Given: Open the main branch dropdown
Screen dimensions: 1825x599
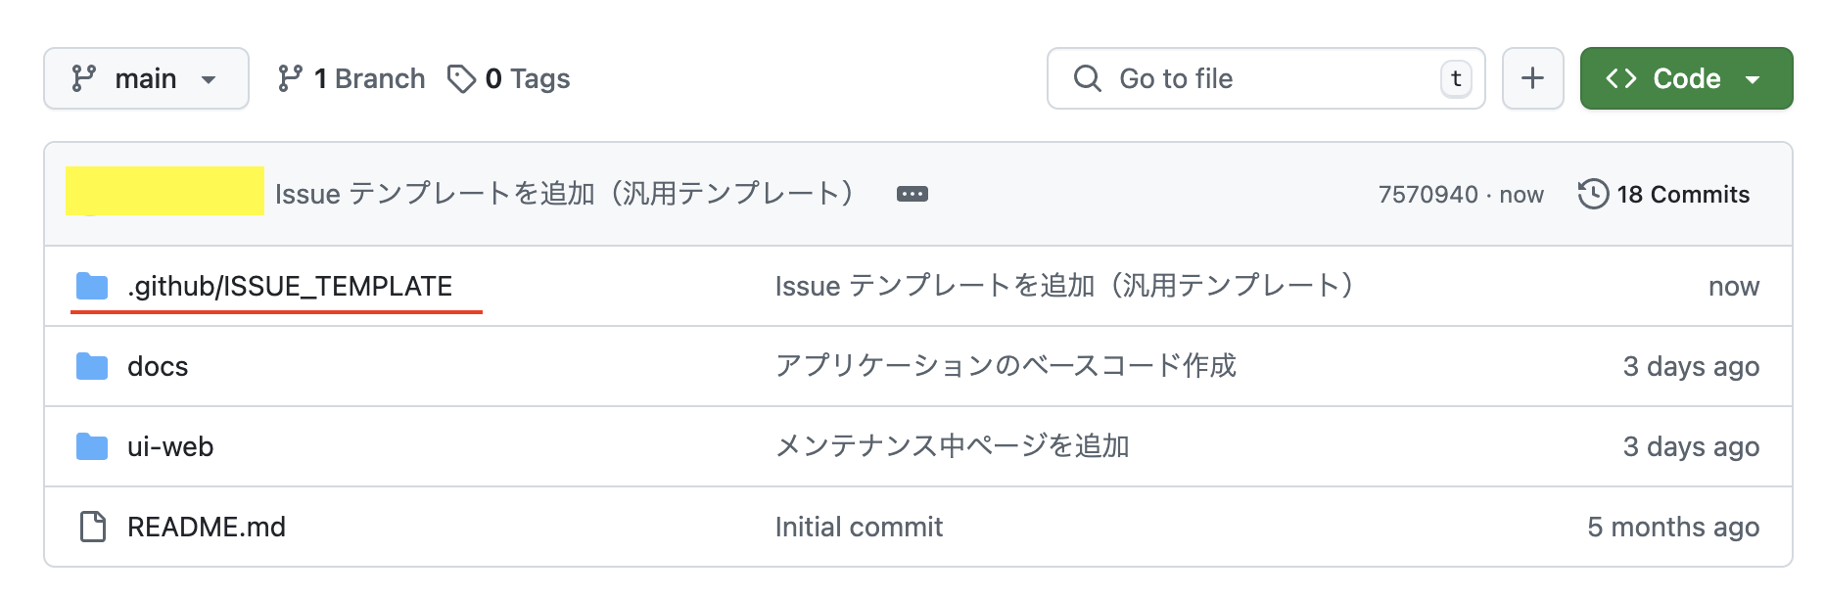Looking at the screenshot, I should [145, 78].
